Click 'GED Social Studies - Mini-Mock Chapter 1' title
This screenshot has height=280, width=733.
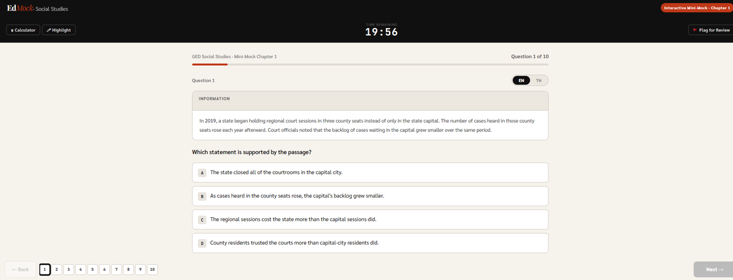(234, 56)
